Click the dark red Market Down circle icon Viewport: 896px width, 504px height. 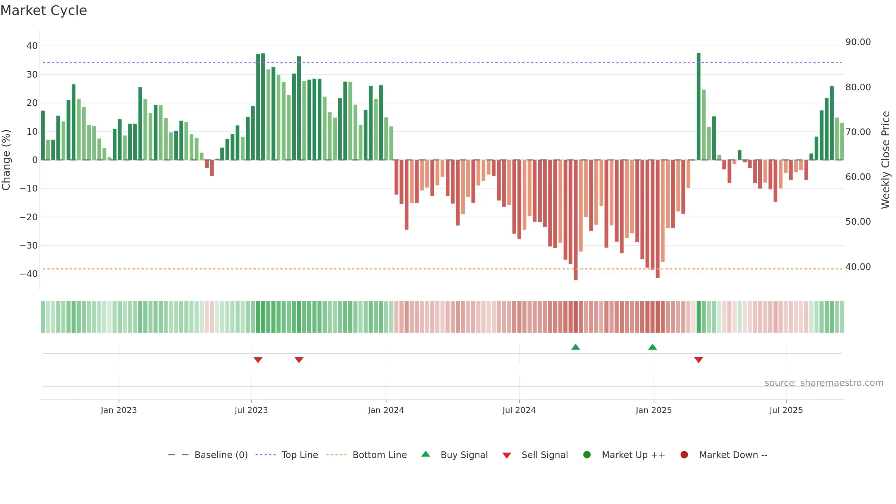(x=684, y=455)
